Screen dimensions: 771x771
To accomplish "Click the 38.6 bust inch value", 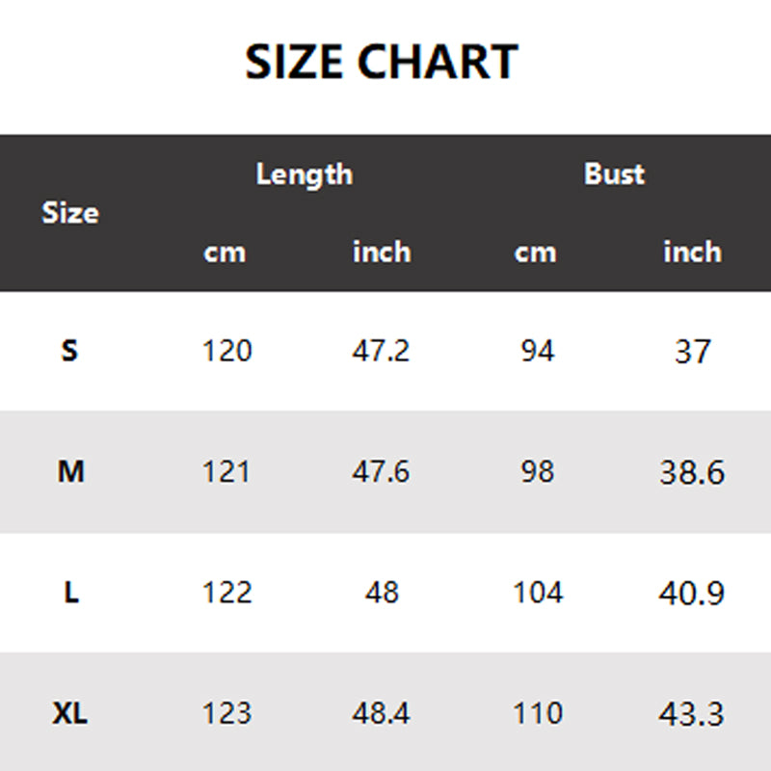I will 691,472.
